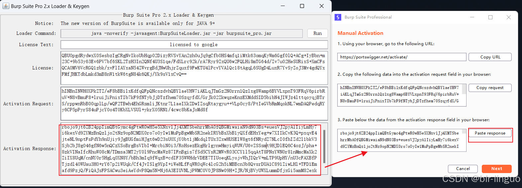Click the Run button in the Keygen window
Image resolution: width=522 pixels, height=188 pixels.
317,34
